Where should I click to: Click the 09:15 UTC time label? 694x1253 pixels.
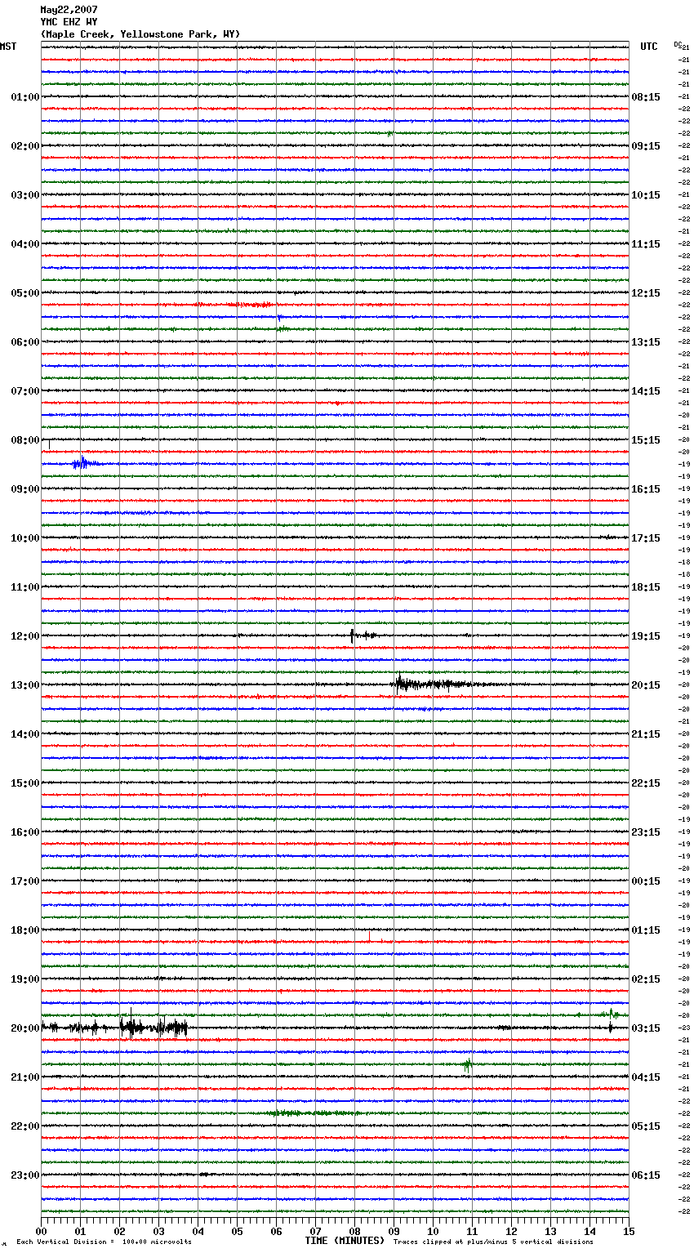click(646, 146)
